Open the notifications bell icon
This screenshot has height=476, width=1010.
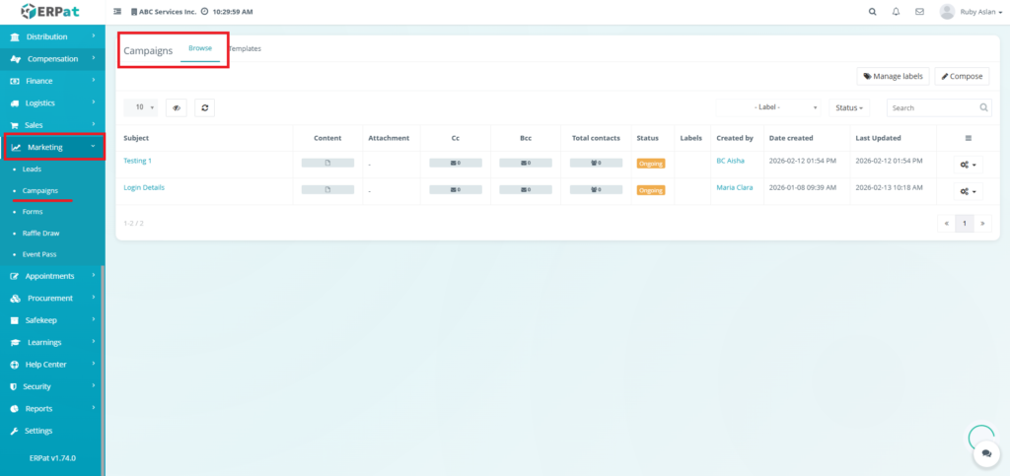(896, 12)
